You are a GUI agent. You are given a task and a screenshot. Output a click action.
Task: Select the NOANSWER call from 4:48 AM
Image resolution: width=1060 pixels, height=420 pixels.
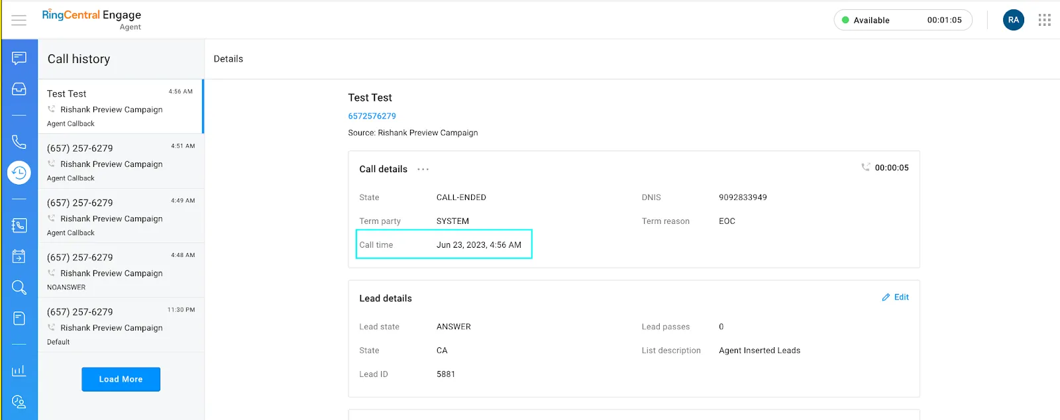pyautogui.click(x=121, y=272)
